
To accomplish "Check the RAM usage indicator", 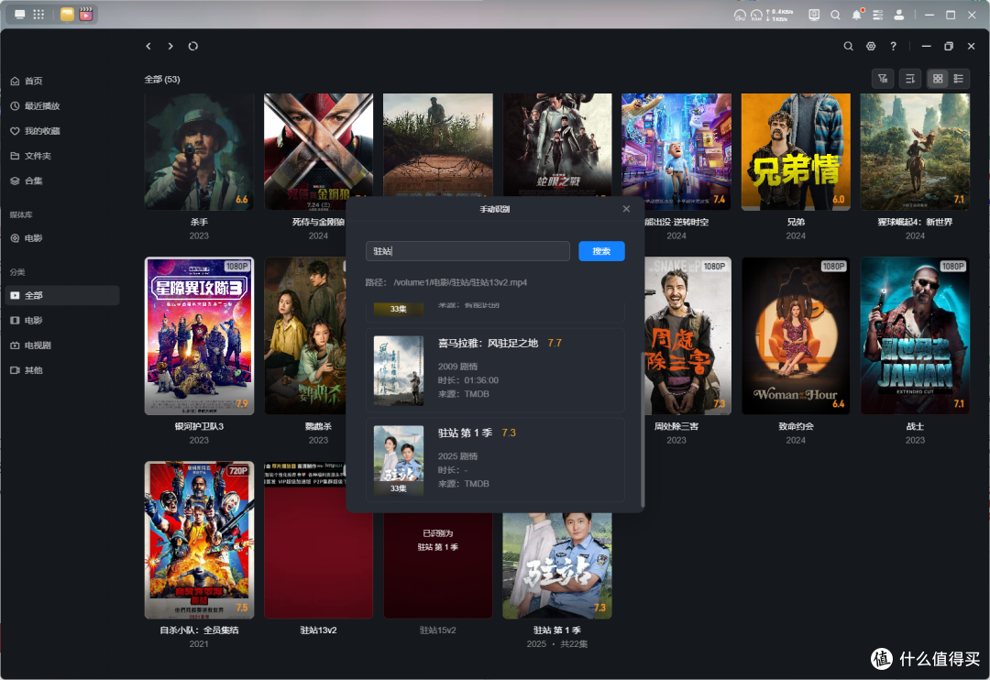I will click(756, 16).
